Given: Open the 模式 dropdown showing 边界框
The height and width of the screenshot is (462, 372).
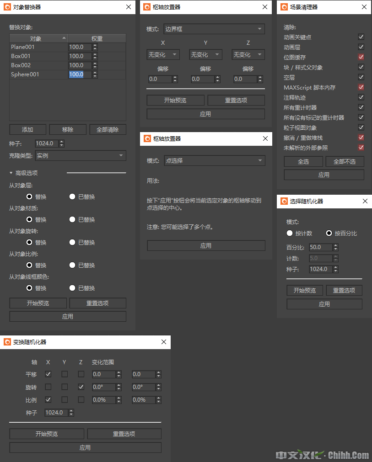Looking at the screenshot, I should (x=214, y=29).
